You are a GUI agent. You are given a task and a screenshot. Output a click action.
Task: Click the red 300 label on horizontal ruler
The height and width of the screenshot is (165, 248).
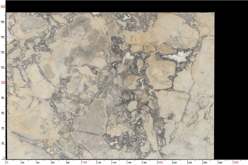pyautogui.click(x=236, y=163)
